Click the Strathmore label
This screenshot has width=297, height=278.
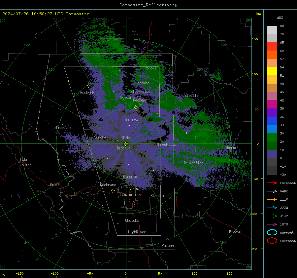pos(160,196)
